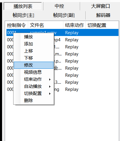Expand the 自动播放 submenu
This screenshot has height=141, width=120.
33,86
